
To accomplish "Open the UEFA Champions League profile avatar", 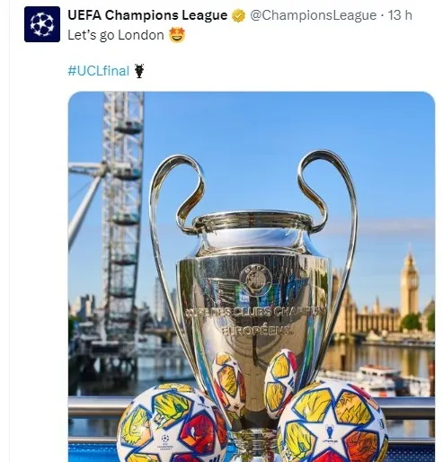I will tap(42, 24).
